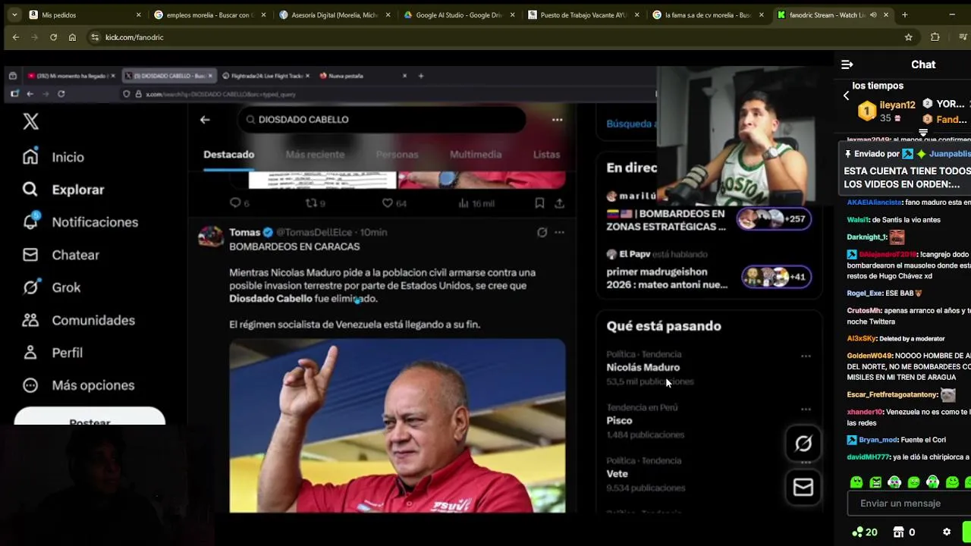Click the reply icon with 6 comments
The width and height of the screenshot is (971, 546).
235,203
